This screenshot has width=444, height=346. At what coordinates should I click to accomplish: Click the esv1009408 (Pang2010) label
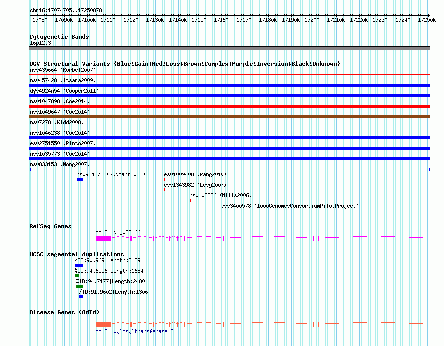click(195, 174)
